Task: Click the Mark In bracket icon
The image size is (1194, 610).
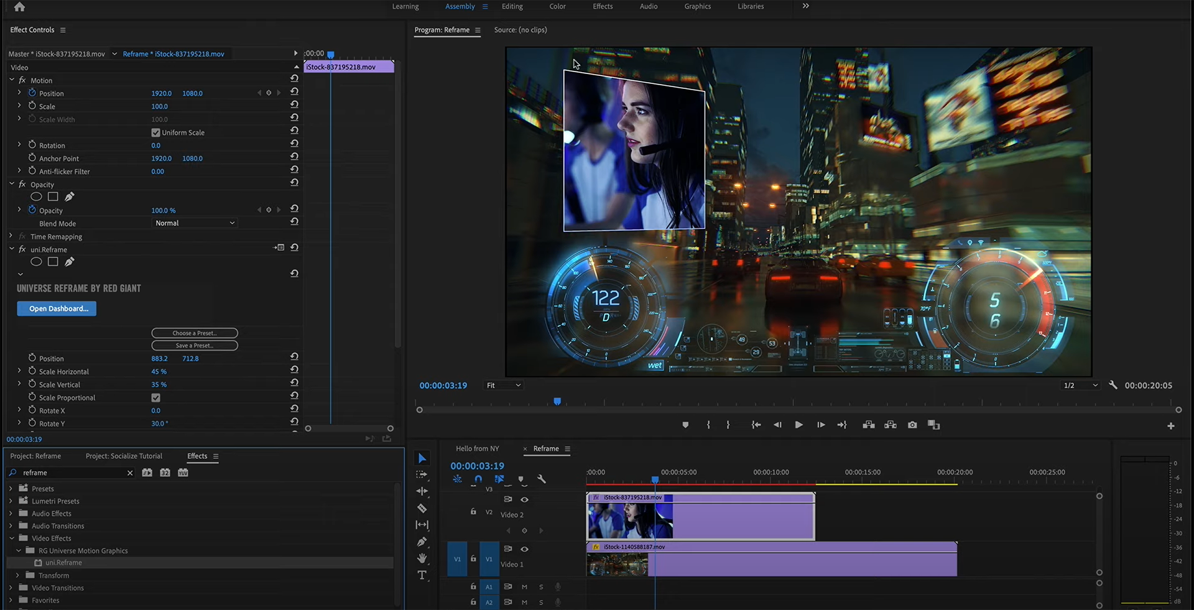Action: coord(708,425)
